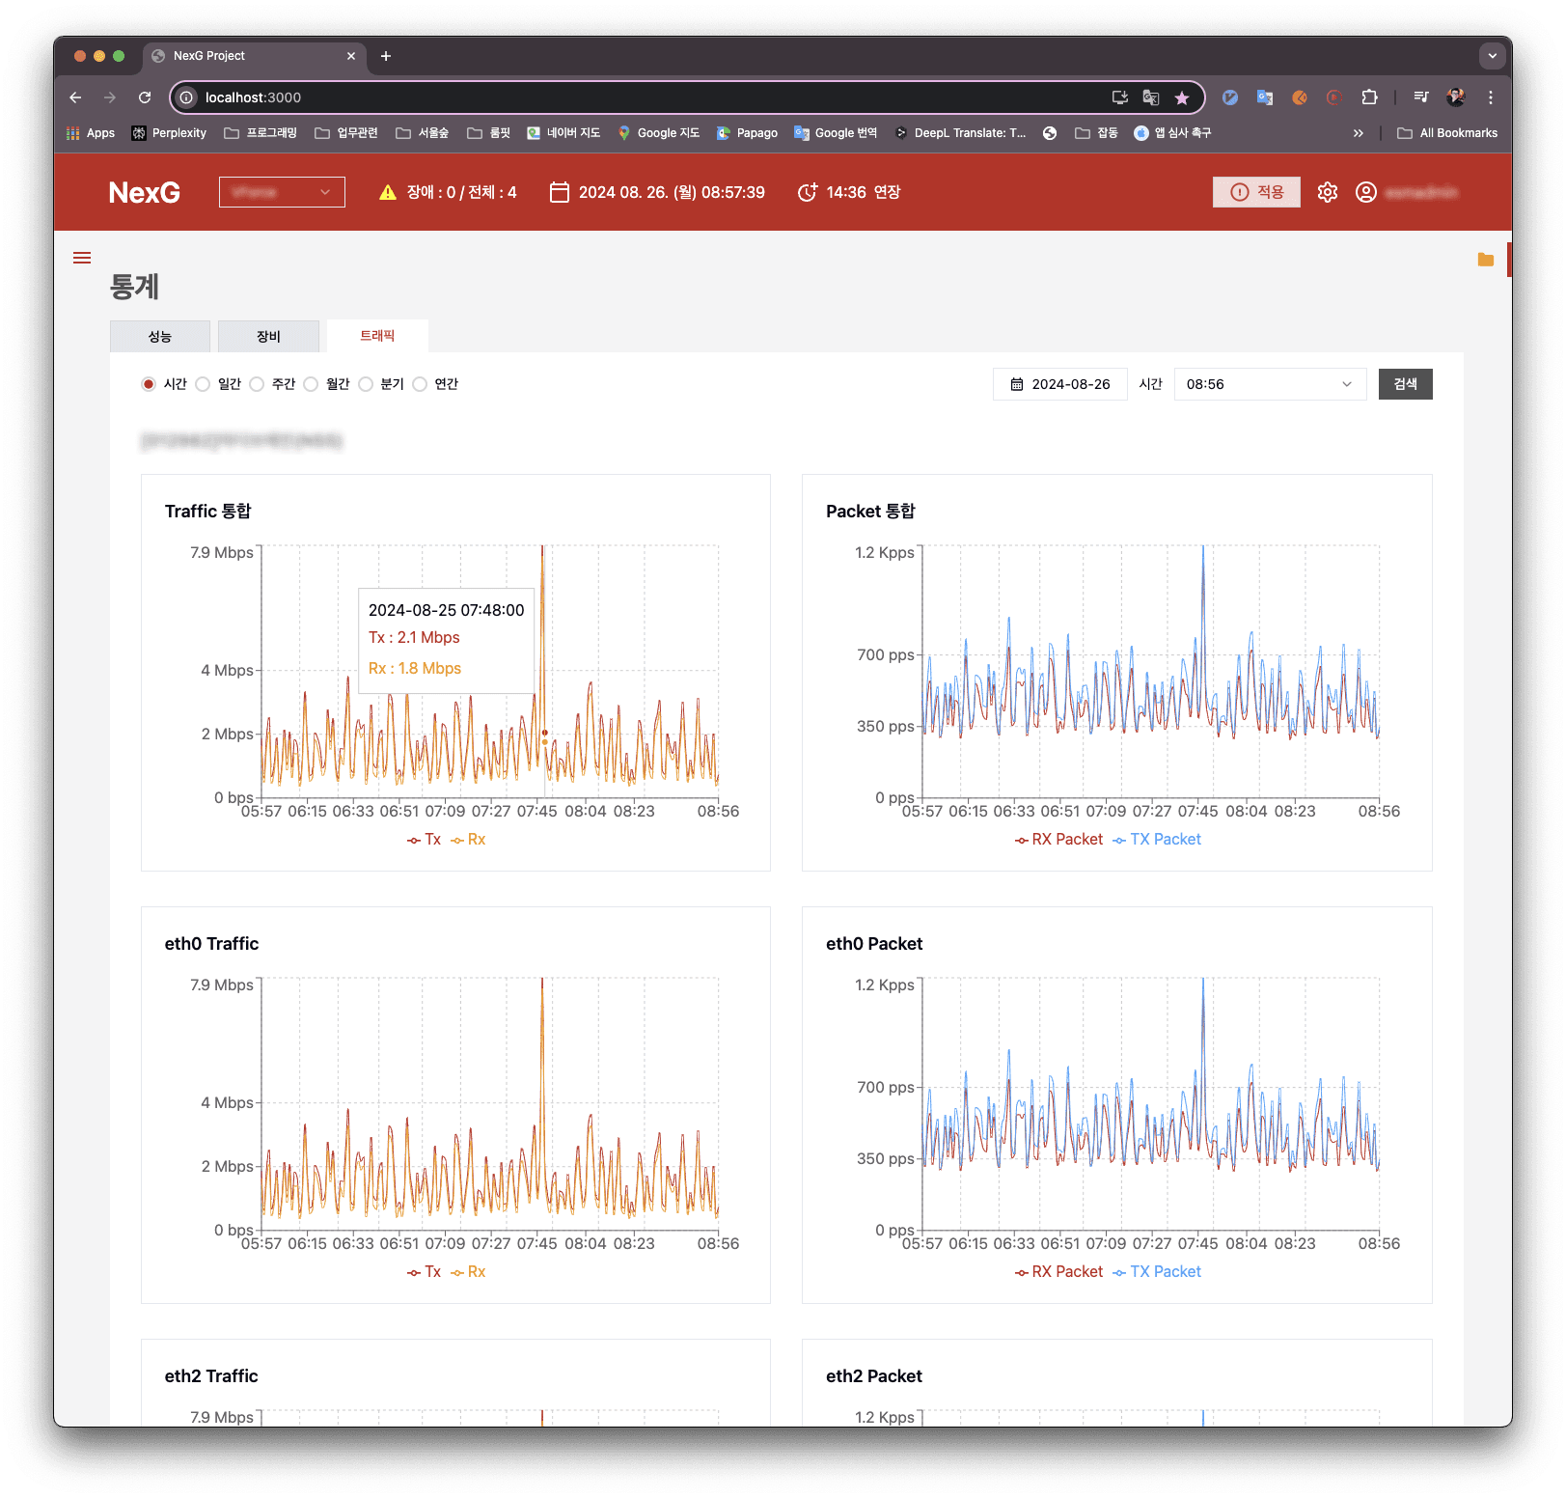
Task: Open the 프로그래밍 bookmarks folder
Action: click(x=261, y=133)
